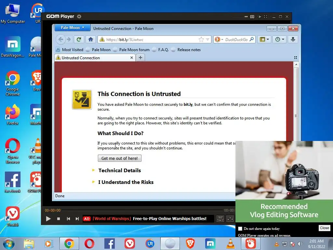The height and width of the screenshot is (250, 333).
Task: Close the Untrusted Connection tab
Action: [131, 58]
